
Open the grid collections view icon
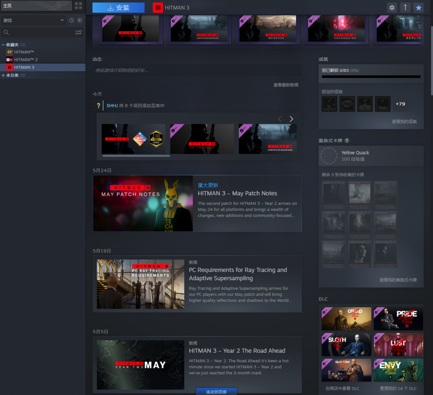pos(78,6)
